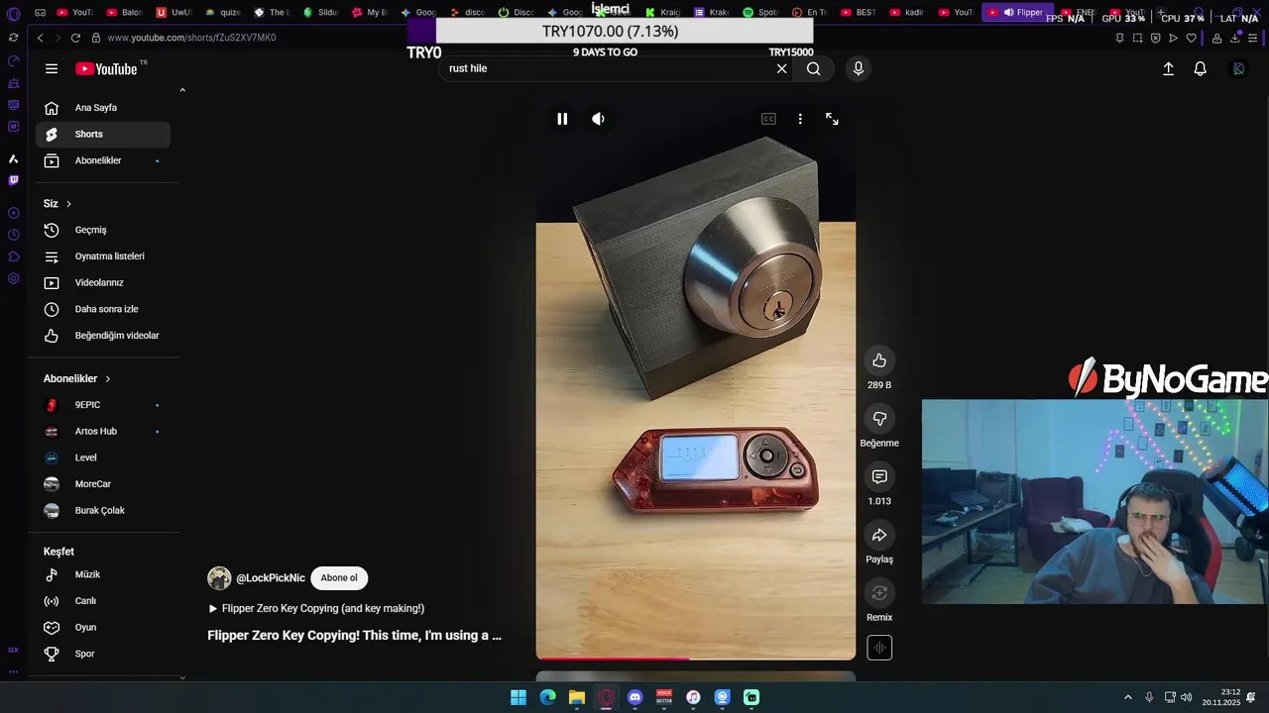
Task: Open Abonelikler in the sidebar
Action: point(103,160)
